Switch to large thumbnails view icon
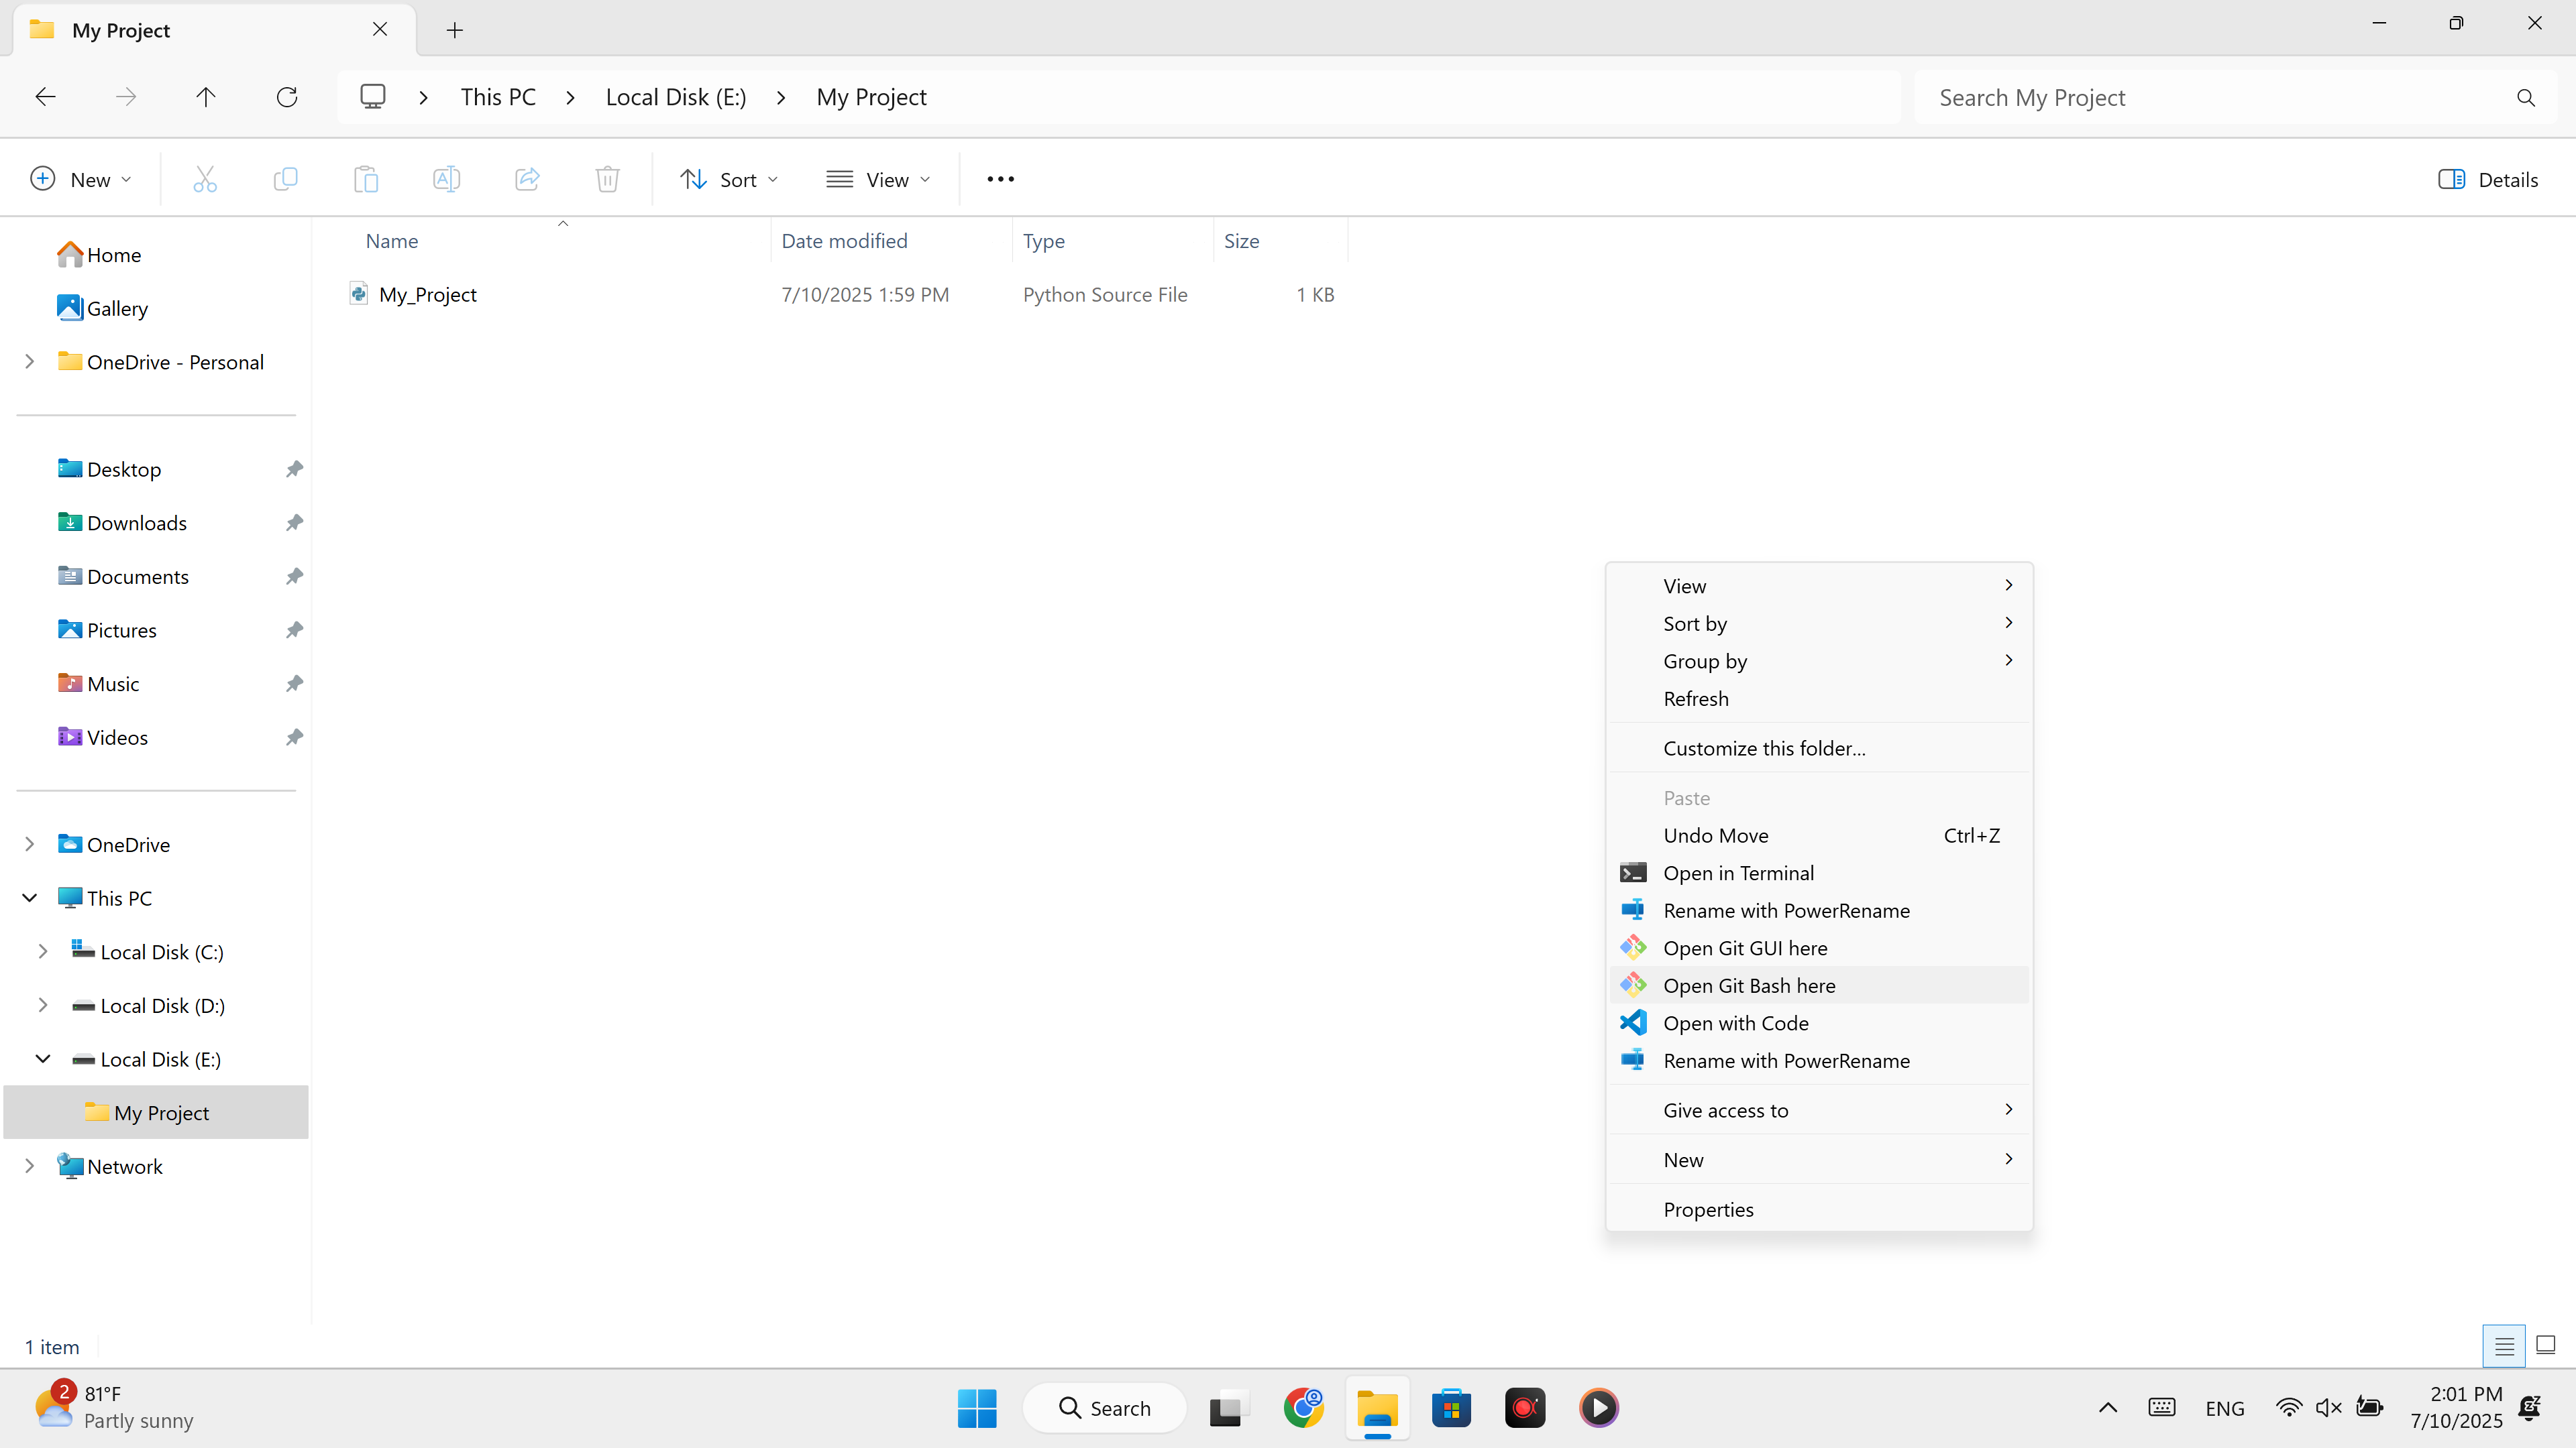Screen dimensions: 2576x1448 coord(2546,1346)
